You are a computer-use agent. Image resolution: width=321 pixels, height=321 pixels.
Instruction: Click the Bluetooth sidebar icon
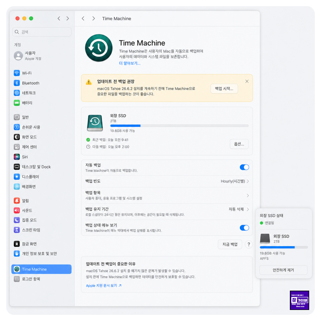click(17, 83)
